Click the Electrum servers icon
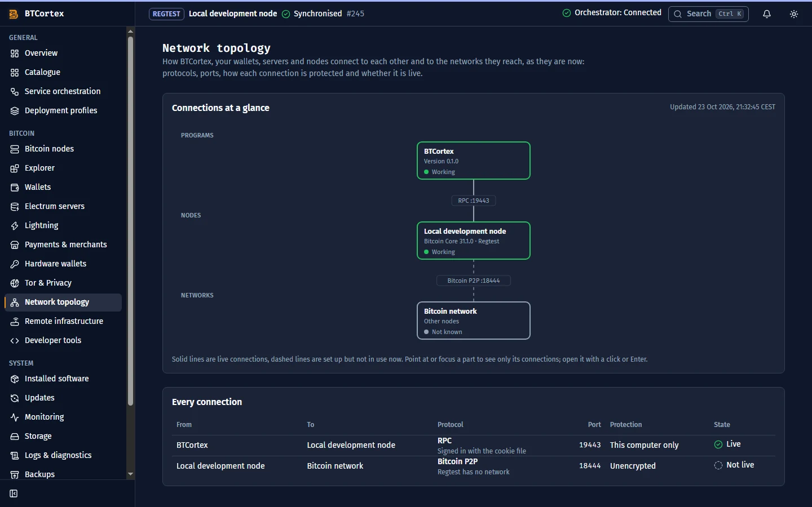The image size is (812, 507). click(15, 207)
